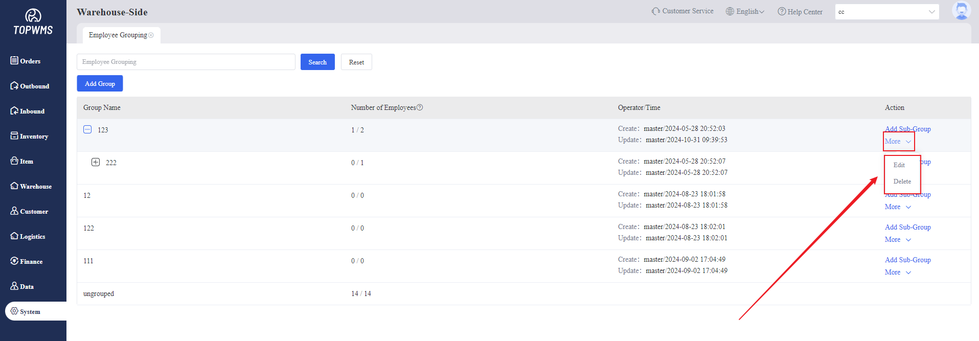Open the English language dropdown
Image resolution: width=979 pixels, height=341 pixels.
coord(745,12)
